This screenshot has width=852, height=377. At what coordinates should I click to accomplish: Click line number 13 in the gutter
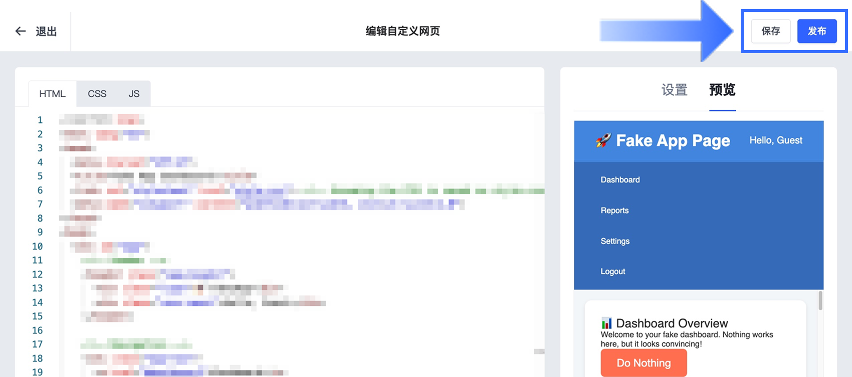tap(38, 288)
